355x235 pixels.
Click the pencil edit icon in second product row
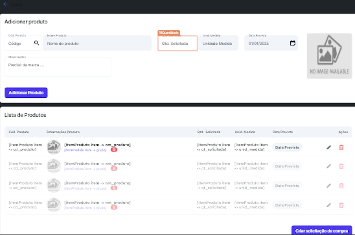pos(329,166)
